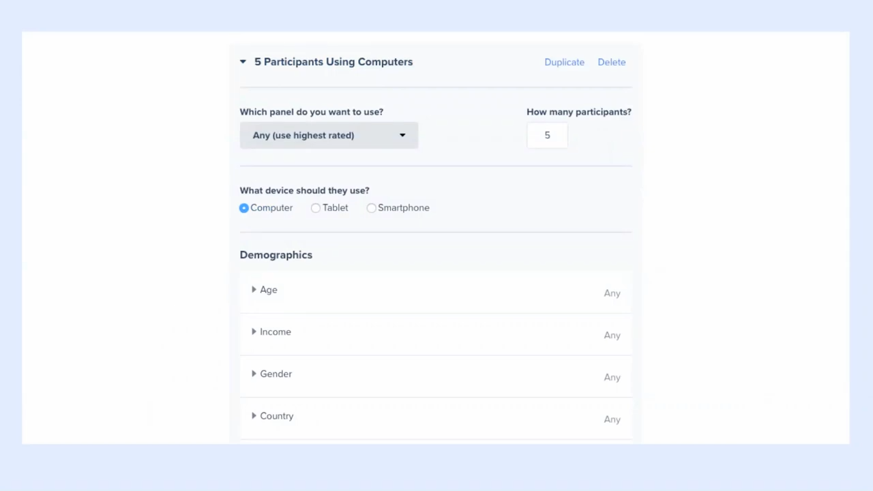
Task: Click the Gender row label
Action: [276, 374]
